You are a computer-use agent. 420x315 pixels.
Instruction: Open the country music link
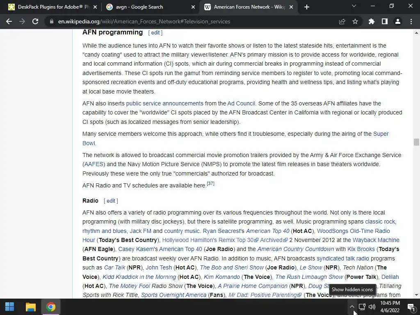(x=182, y=231)
